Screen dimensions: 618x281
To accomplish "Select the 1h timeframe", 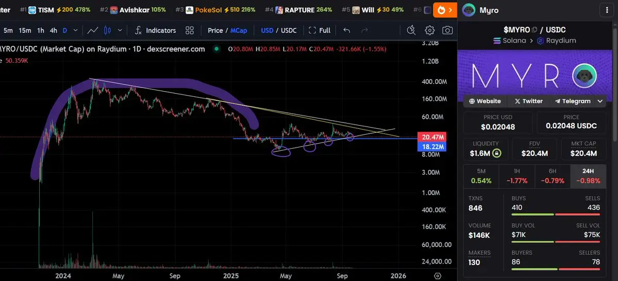I will click(x=41, y=30).
